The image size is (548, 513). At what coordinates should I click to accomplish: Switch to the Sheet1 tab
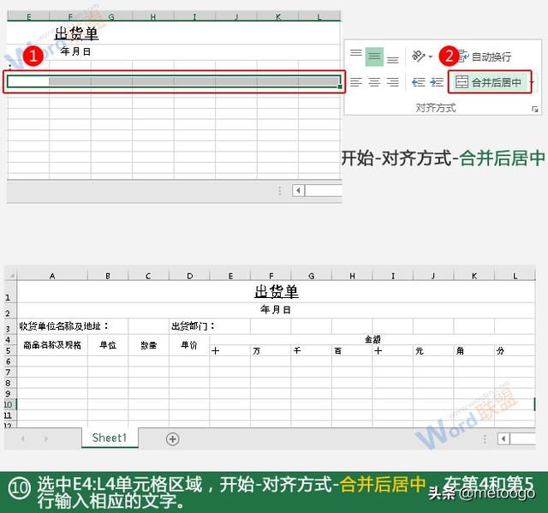coord(110,438)
